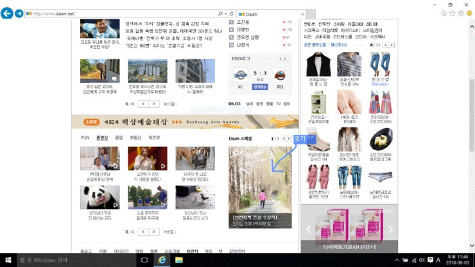
Task: Select the 미즈넷 tab
Action: click(x=154, y=138)
